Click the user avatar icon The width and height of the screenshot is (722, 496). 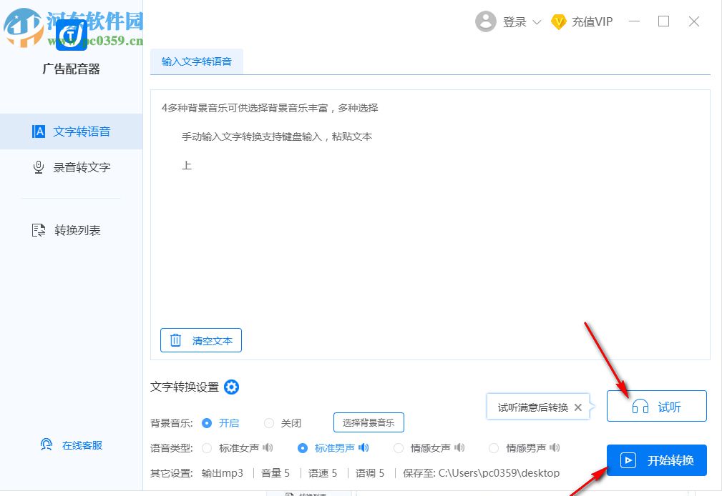click(486, 21)
